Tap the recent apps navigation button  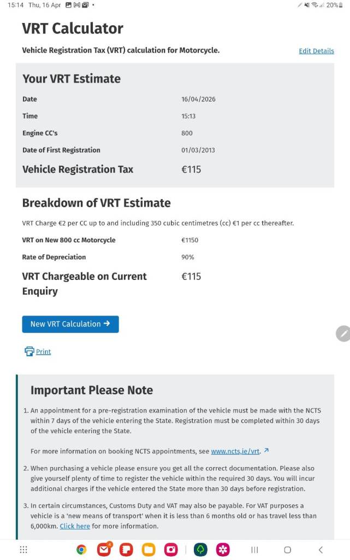[254, 550]
